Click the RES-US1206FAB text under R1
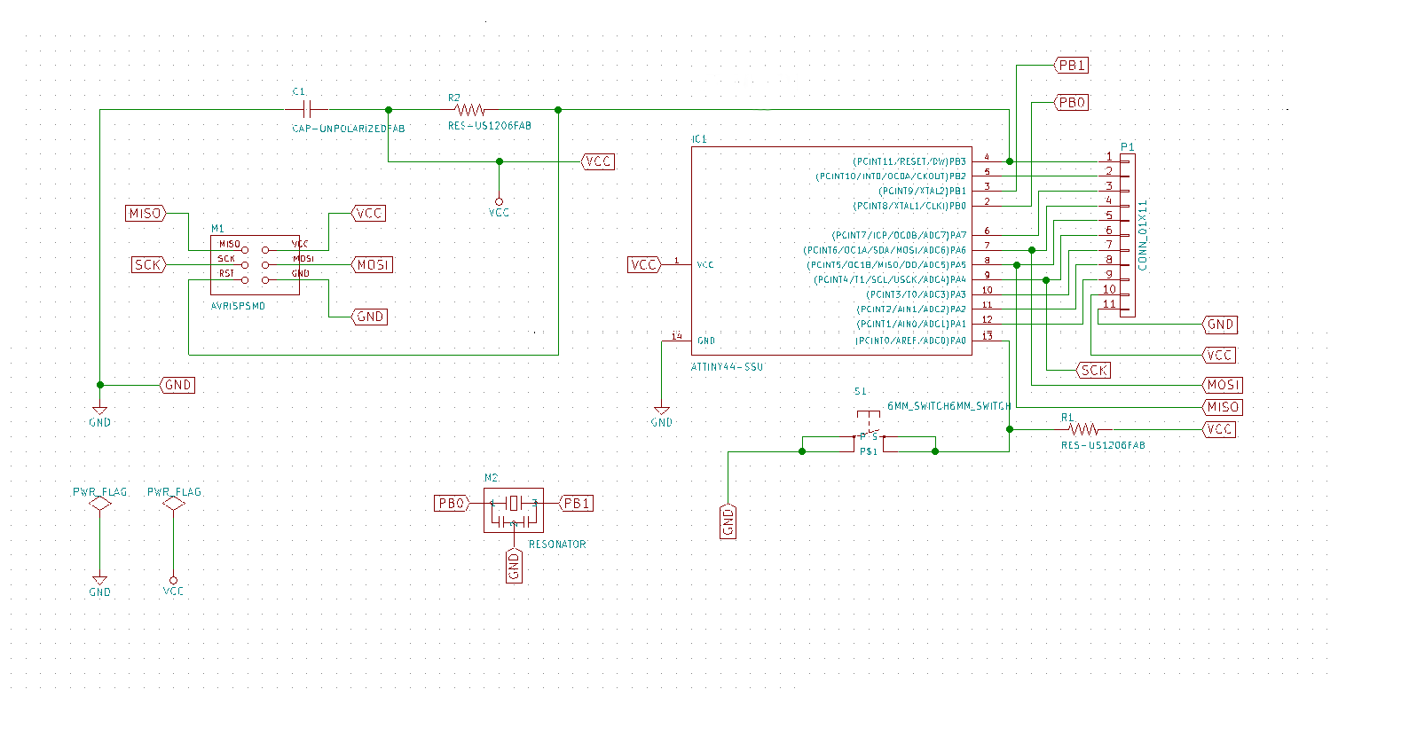The height and width of the screenshot is (752, 1409). (x=1103, y=445)
